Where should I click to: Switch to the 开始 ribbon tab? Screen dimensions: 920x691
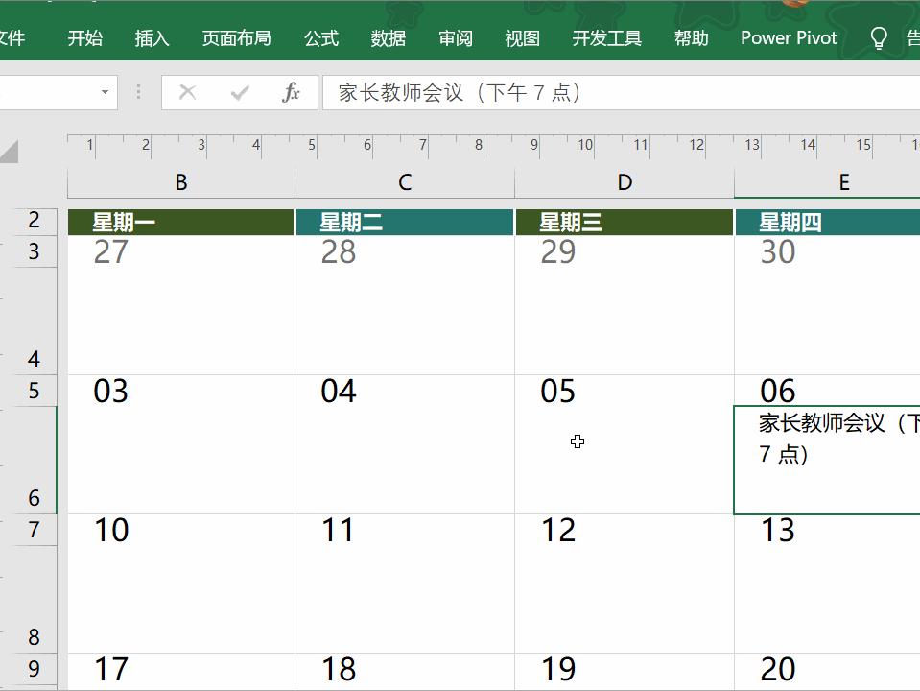tap(85, 37)
